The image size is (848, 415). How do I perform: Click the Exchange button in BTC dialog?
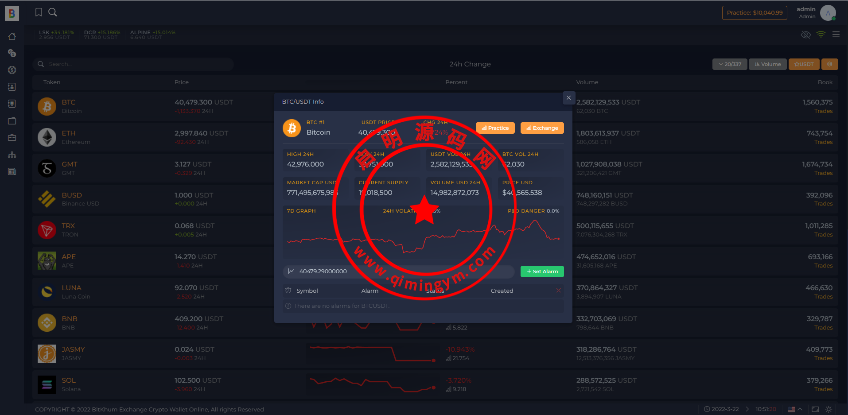coord(542,128)
